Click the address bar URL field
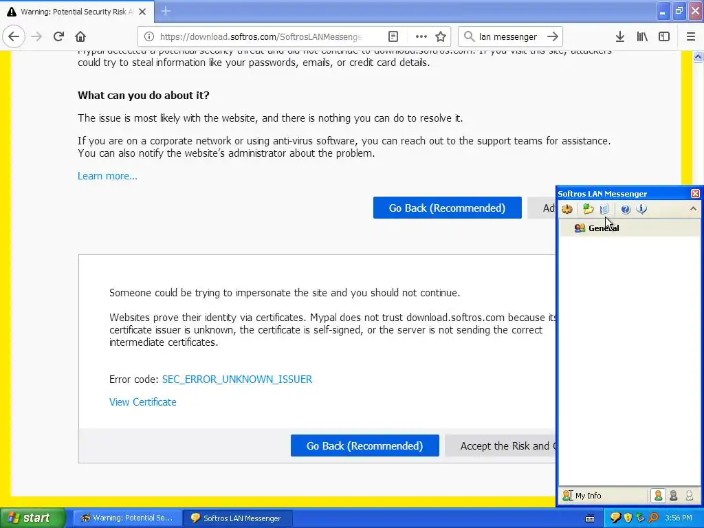Viewport: 704px width, 528px height. (261, 36)
